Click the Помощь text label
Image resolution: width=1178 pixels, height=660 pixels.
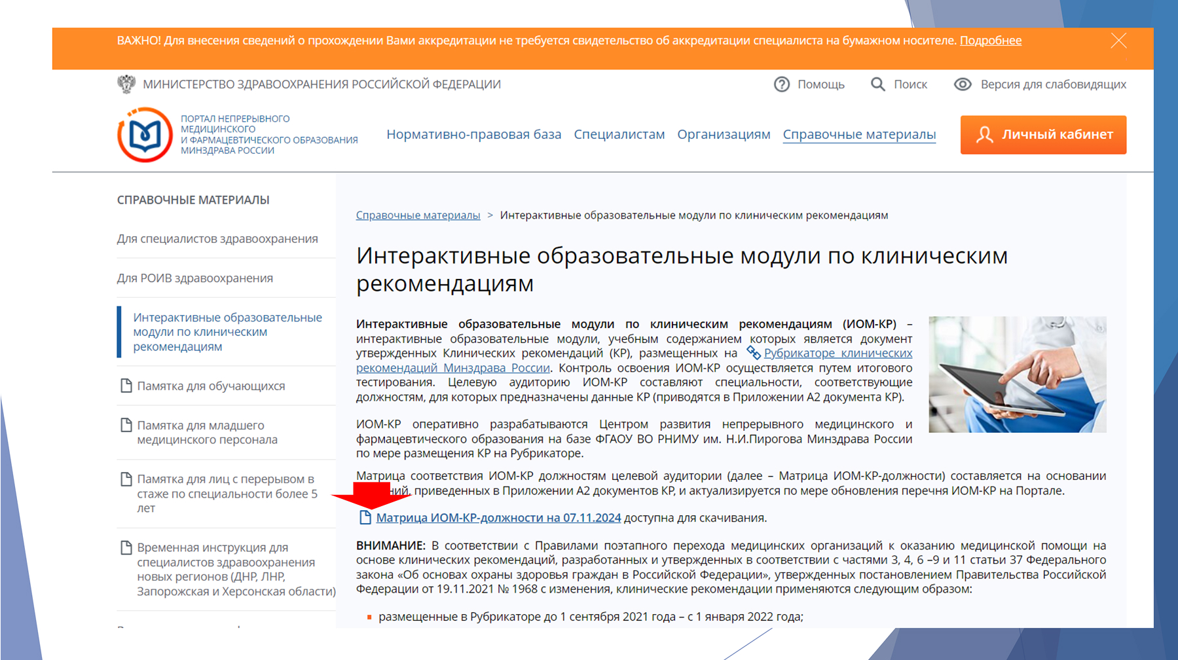coord(820,84)
